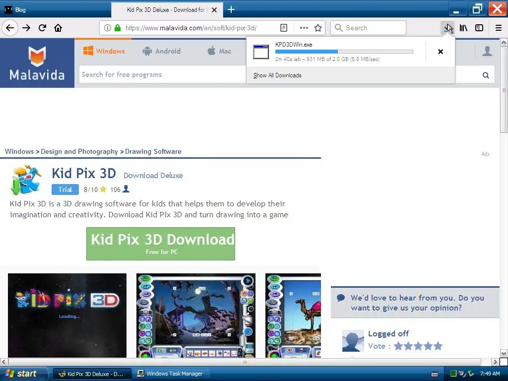Select the Windows platform tab

click(x=104, y=51)
